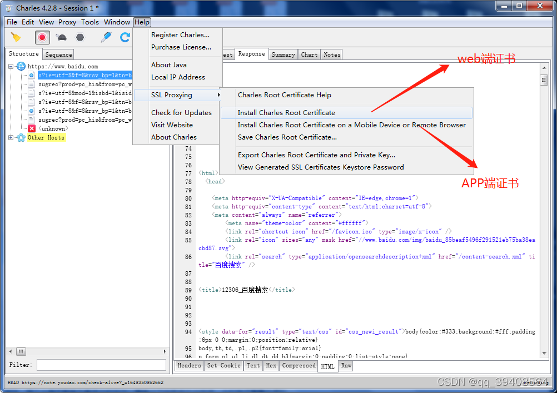Expand the SSL Proxying submenu entry

[178, 95]
